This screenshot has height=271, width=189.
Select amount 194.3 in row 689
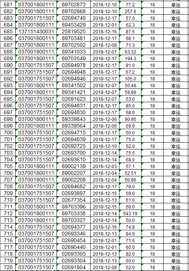pos(130,59)
